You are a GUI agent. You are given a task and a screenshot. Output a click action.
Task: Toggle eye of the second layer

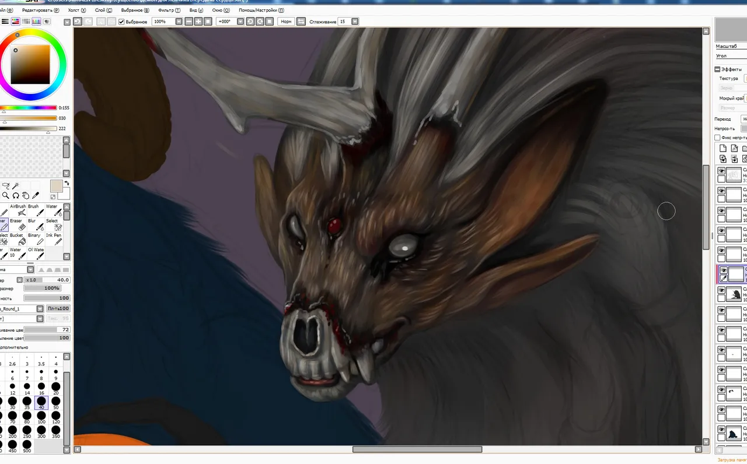(x=722, y=191)
